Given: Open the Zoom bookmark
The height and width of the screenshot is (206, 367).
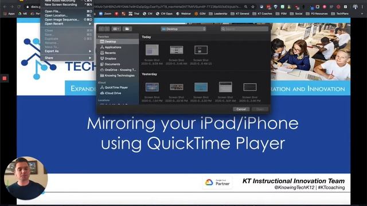Looking at the screenshot, I should [105, 14].
